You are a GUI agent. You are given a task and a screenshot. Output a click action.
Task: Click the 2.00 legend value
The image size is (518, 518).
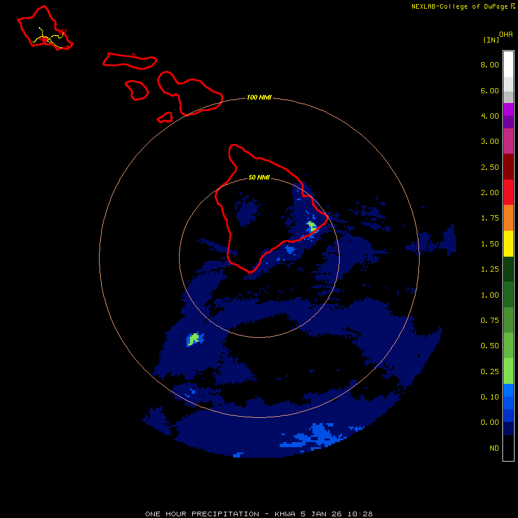click(490, 193)
